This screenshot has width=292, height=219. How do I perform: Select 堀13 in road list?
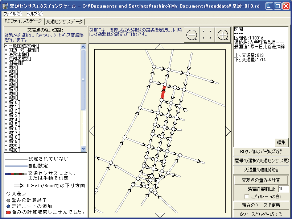[x=42, y=115]
